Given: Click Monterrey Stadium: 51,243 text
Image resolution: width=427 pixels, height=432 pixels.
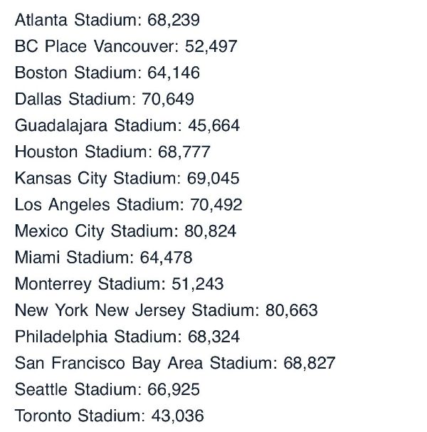Looking at the screenshot, I should point(119,285).
